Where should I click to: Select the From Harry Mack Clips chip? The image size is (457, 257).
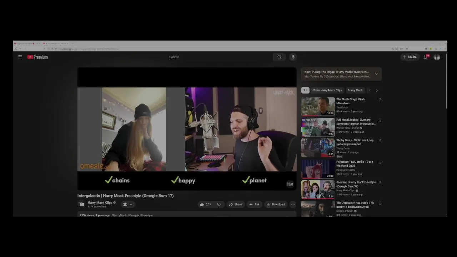tap(327, 90)
